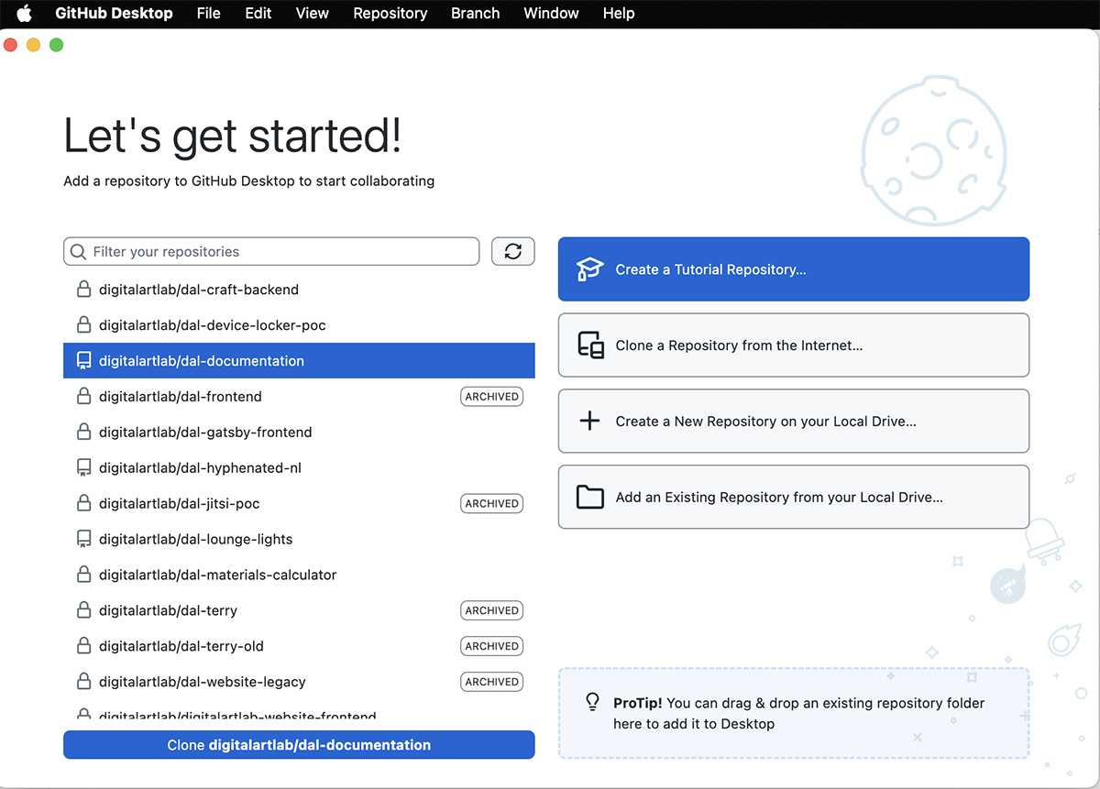This screenshot has height=789, width=1100.
Task: Click the lock icon beside dal-materials-calculator
Action: tap(83, 575)
